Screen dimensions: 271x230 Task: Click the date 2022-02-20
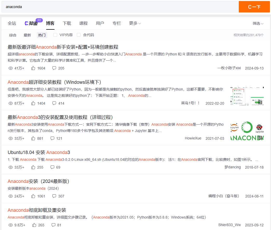[x=215, y=103]
